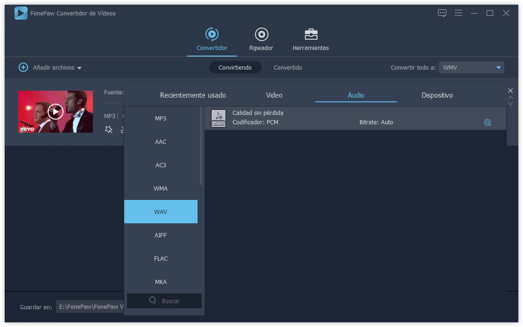Screen dimensions: 523x327
Task: Open the Convertidor module icon
Action: pyautogui.click(x=212, y=35)
